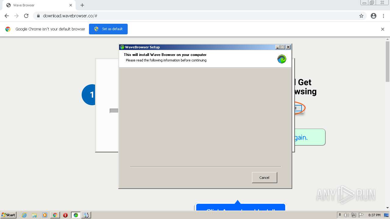The image size is (390, 219).
Task: Click the WaveBrowser Setup title bar icon
Action: click(122, 47)
